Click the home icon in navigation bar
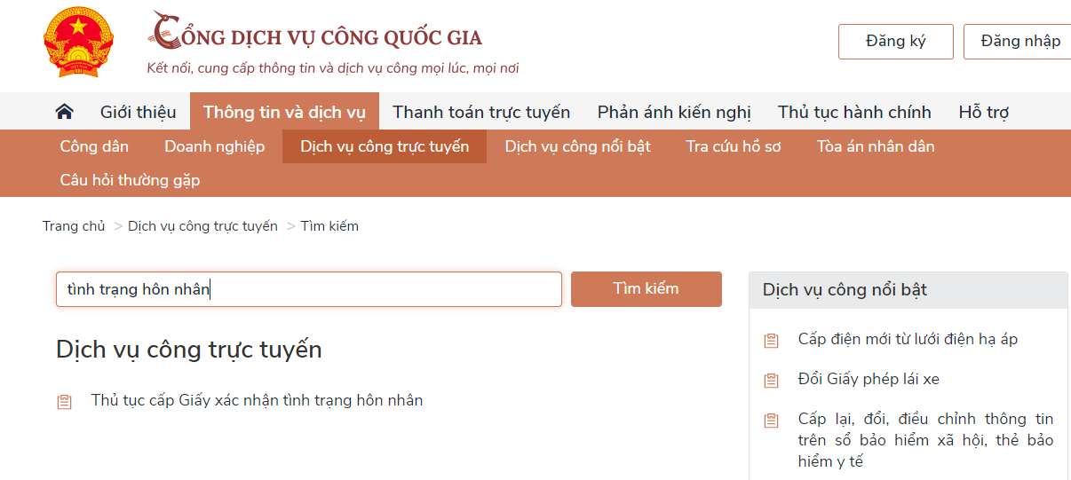This screenshot has height=480, width=1071. [64, 112]
